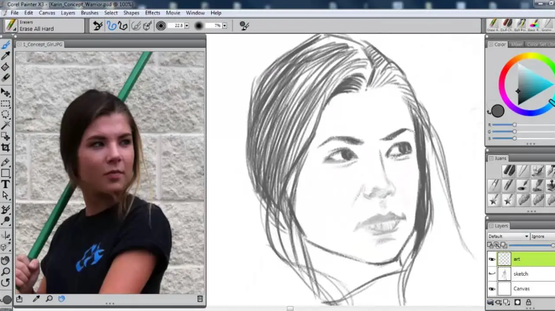
Task: Choose the Straight Line Strokes icon
Action: point(123,25)
